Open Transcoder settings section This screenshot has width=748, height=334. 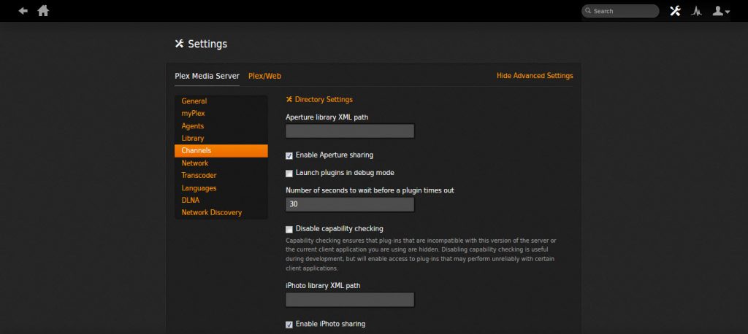click(x=221, y=175)
